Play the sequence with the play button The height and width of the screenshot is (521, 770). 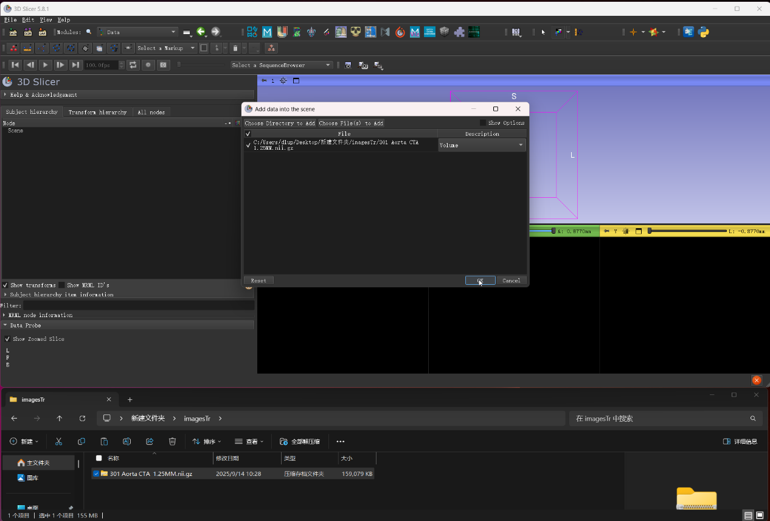point(45,65)
